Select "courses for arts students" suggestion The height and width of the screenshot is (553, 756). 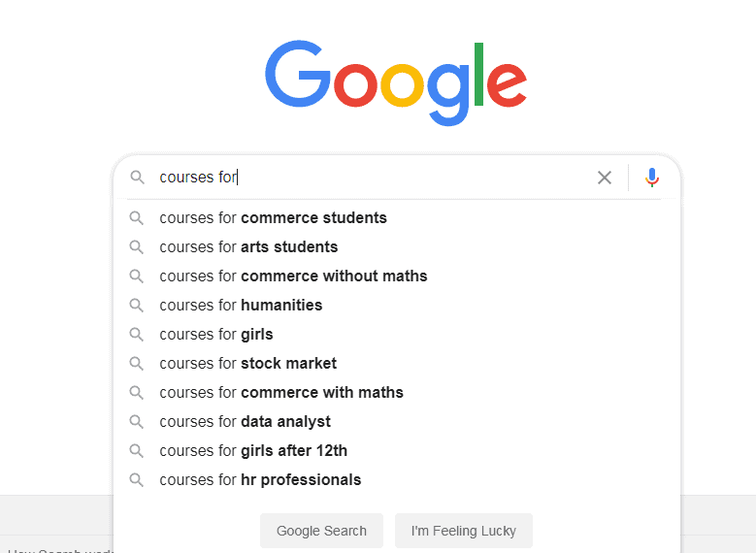click(248, 247)
